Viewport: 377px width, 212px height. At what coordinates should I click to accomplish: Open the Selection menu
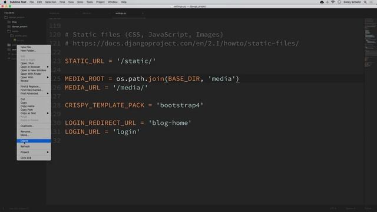[x=51, y=2]
